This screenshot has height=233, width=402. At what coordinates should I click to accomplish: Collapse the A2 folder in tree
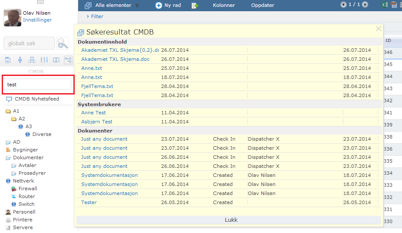tap(14, 119)
